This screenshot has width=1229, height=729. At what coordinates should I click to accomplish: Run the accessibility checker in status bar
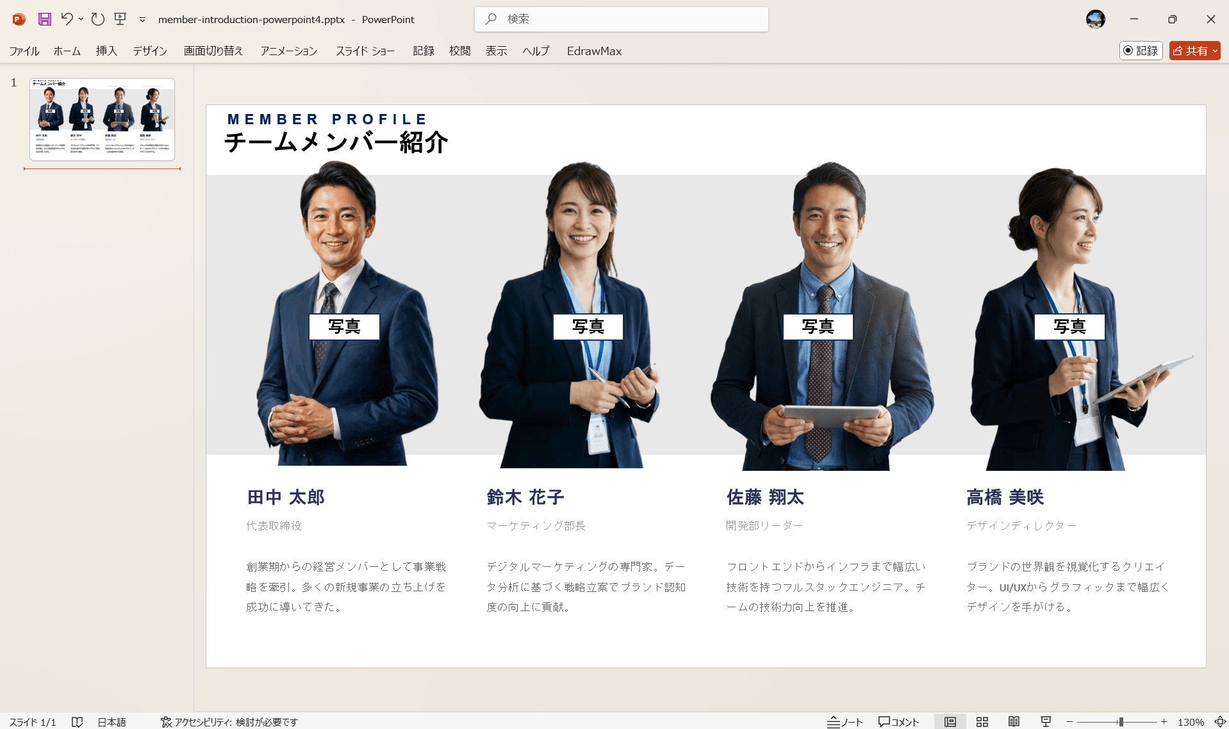coord(229,721)
